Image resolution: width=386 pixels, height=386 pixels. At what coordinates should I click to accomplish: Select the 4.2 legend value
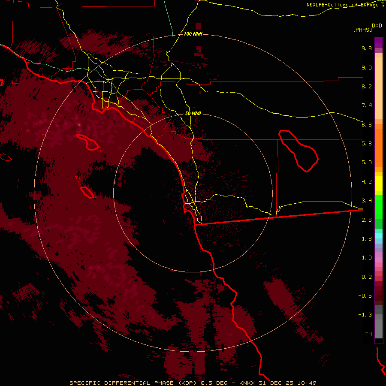click(x=367, y=182)
